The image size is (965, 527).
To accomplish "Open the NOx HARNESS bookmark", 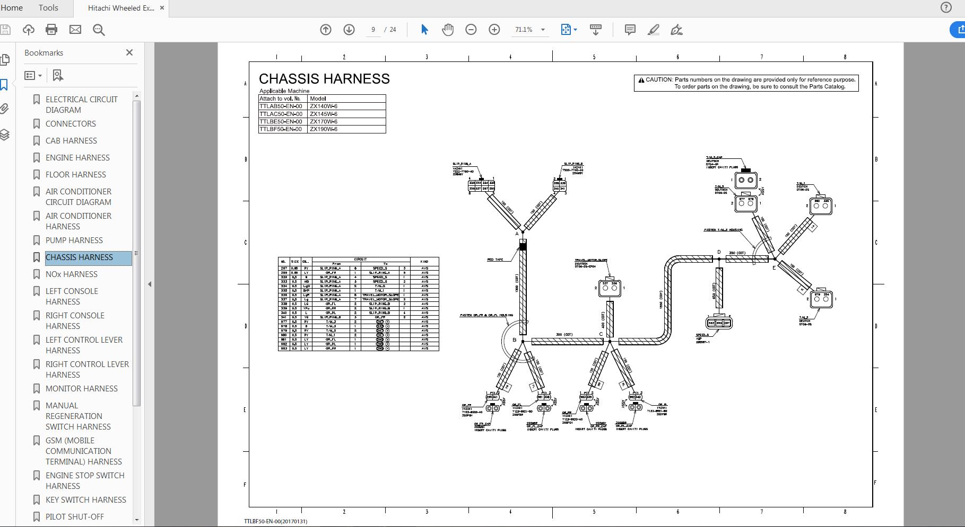I will click(72, 274).
